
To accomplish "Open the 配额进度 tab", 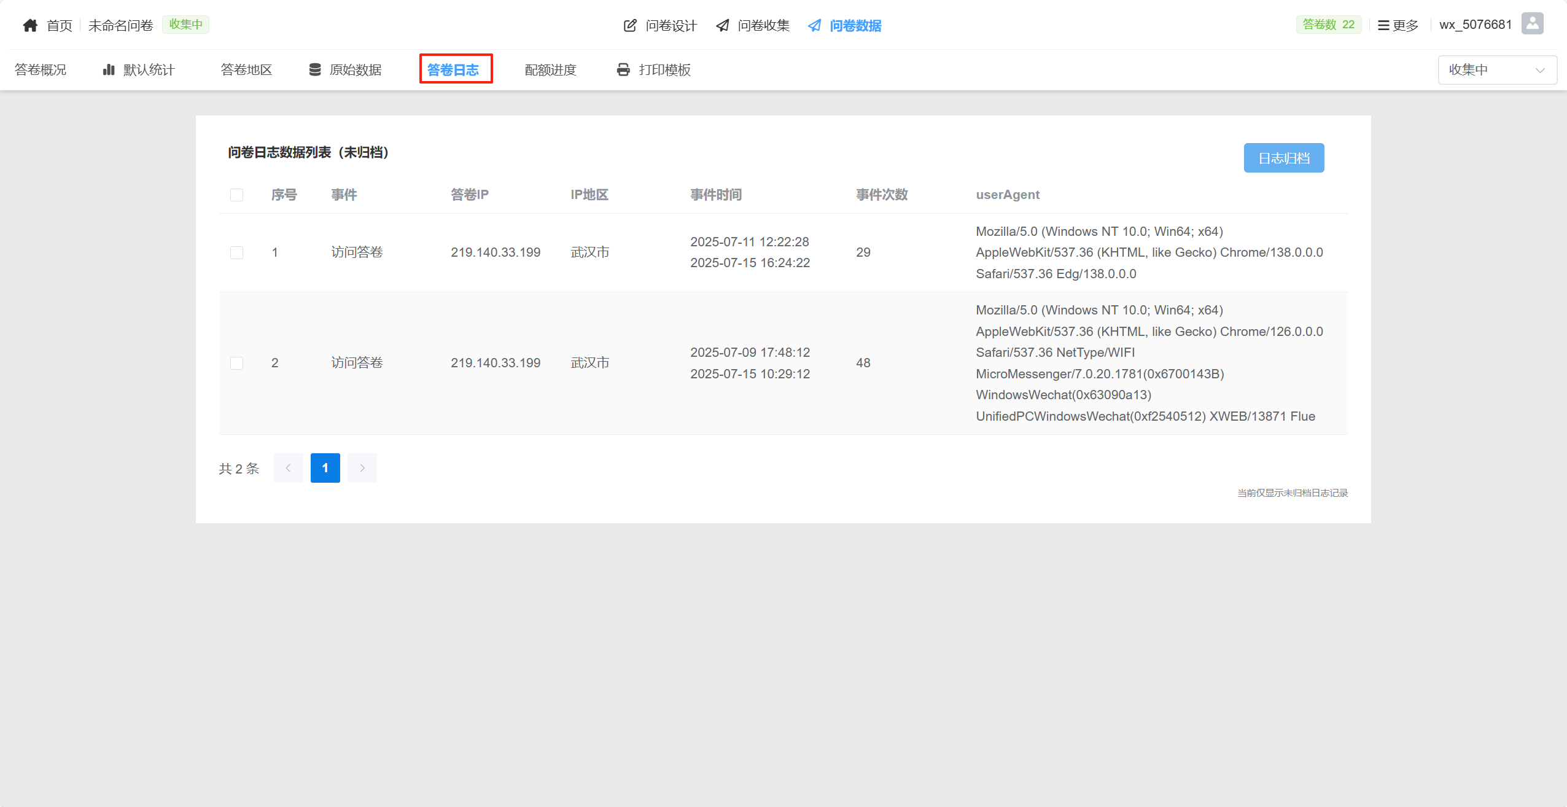I will coord(550,69).
